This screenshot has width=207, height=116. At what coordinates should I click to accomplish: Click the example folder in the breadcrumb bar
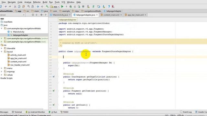click(x=65, y=11)
